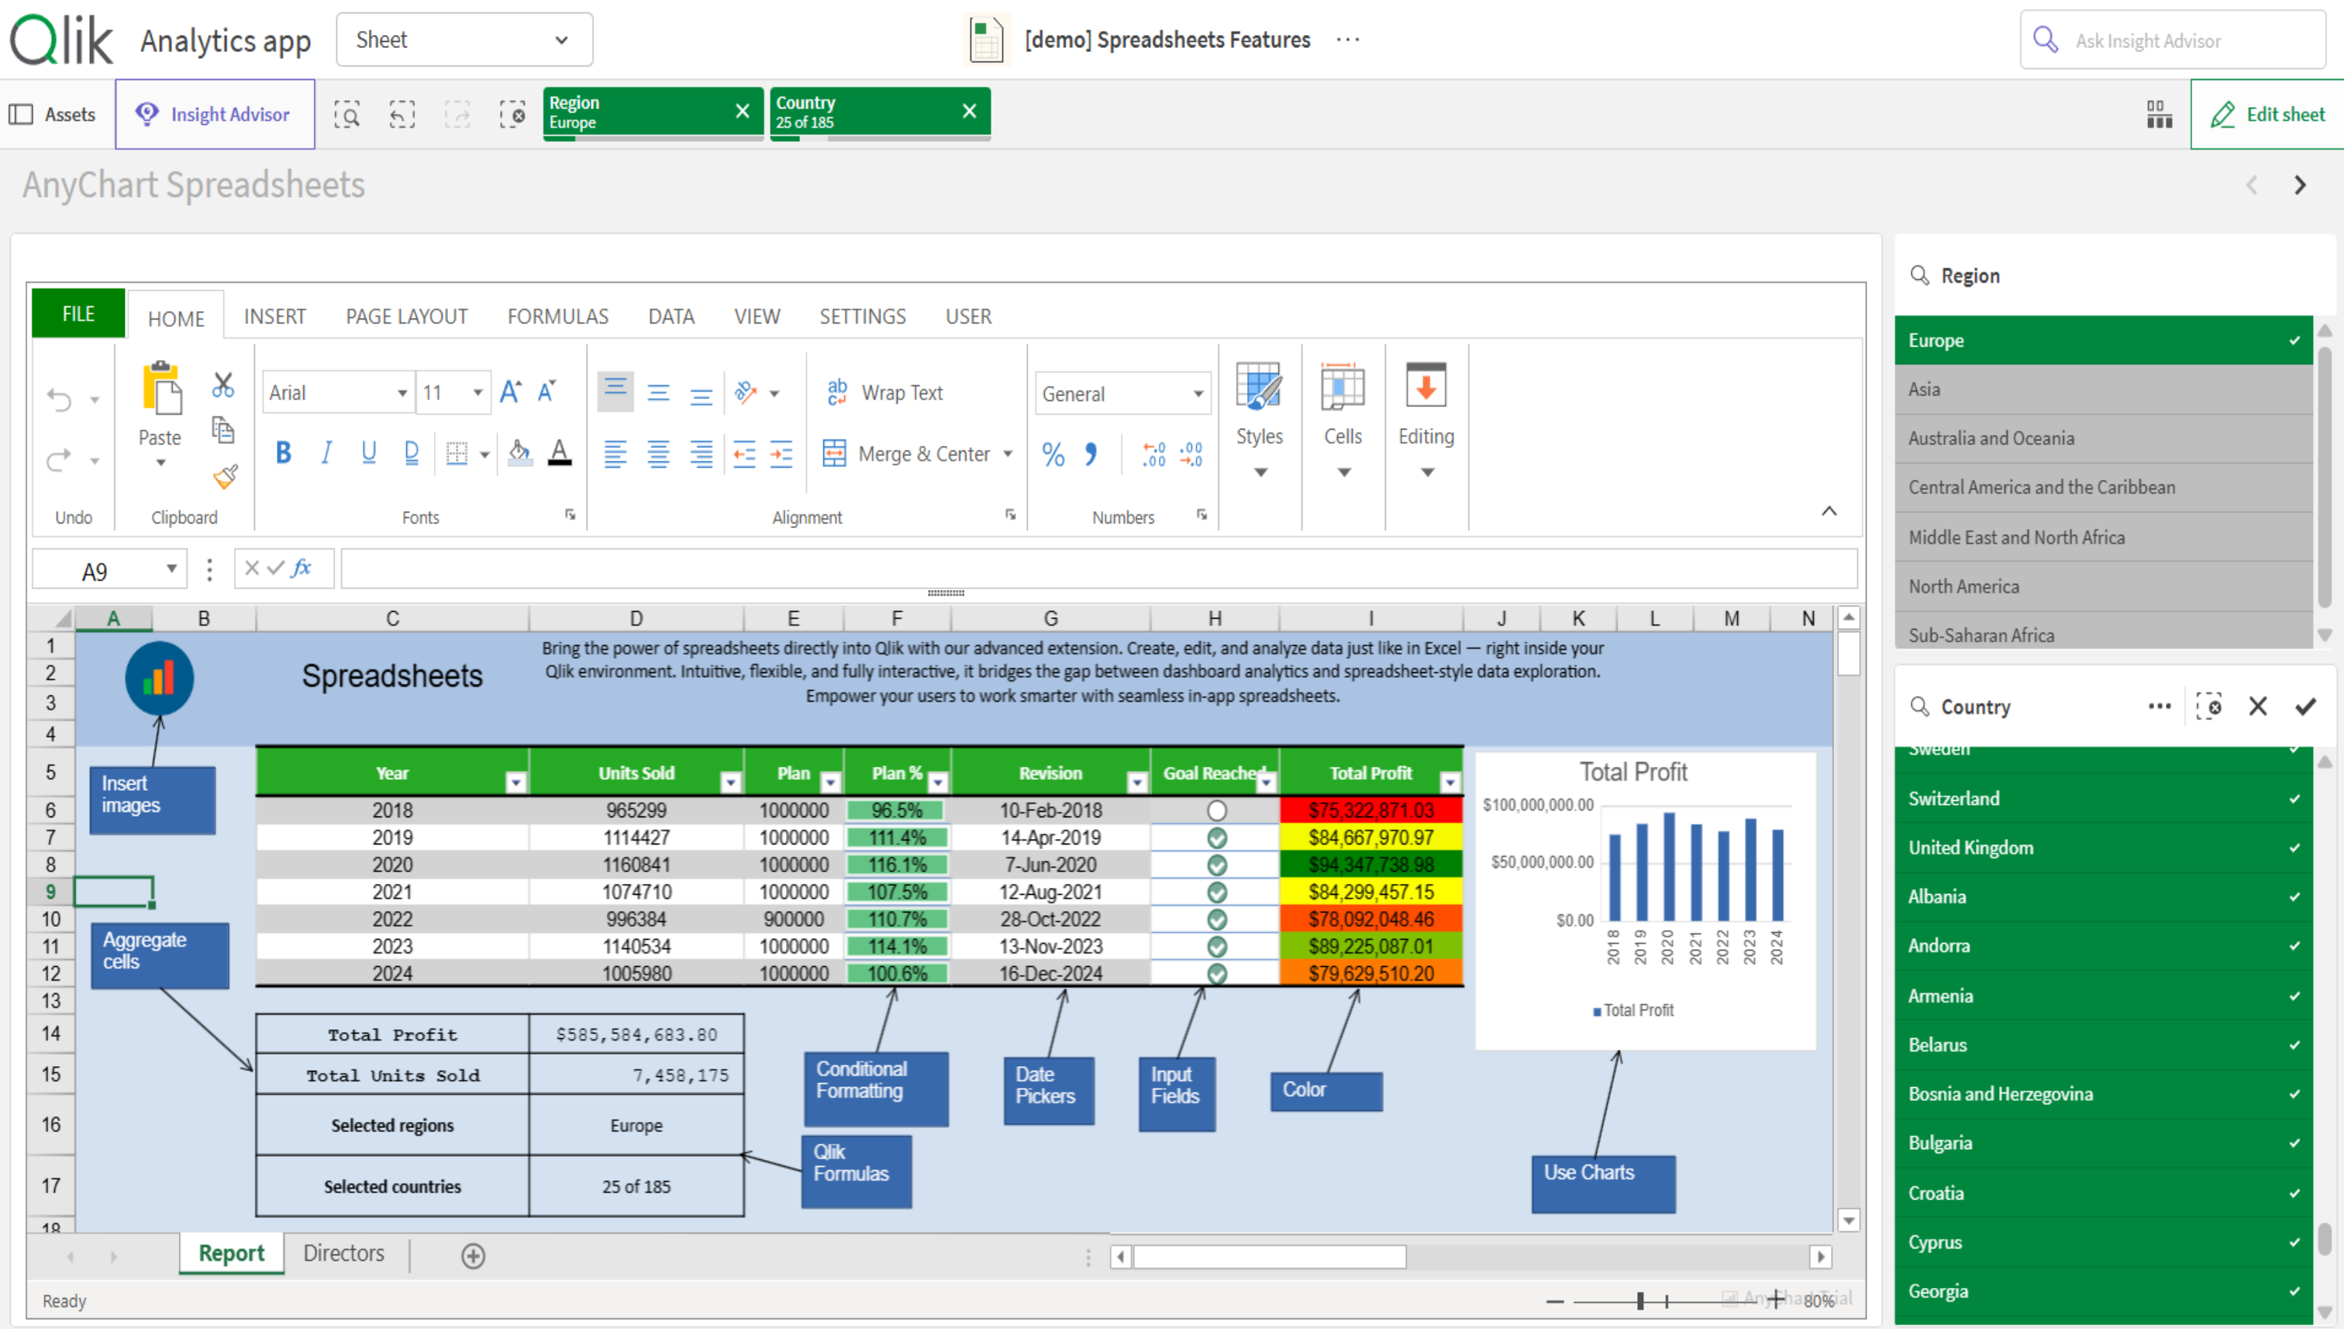Open the font name Arial dropdown

[x=402, y=393]
